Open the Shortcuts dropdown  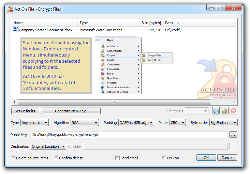tap(196, 111)
